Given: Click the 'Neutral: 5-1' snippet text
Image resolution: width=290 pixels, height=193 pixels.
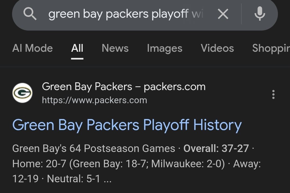Looking at the screenshot, I should click(x=74, y=179).
